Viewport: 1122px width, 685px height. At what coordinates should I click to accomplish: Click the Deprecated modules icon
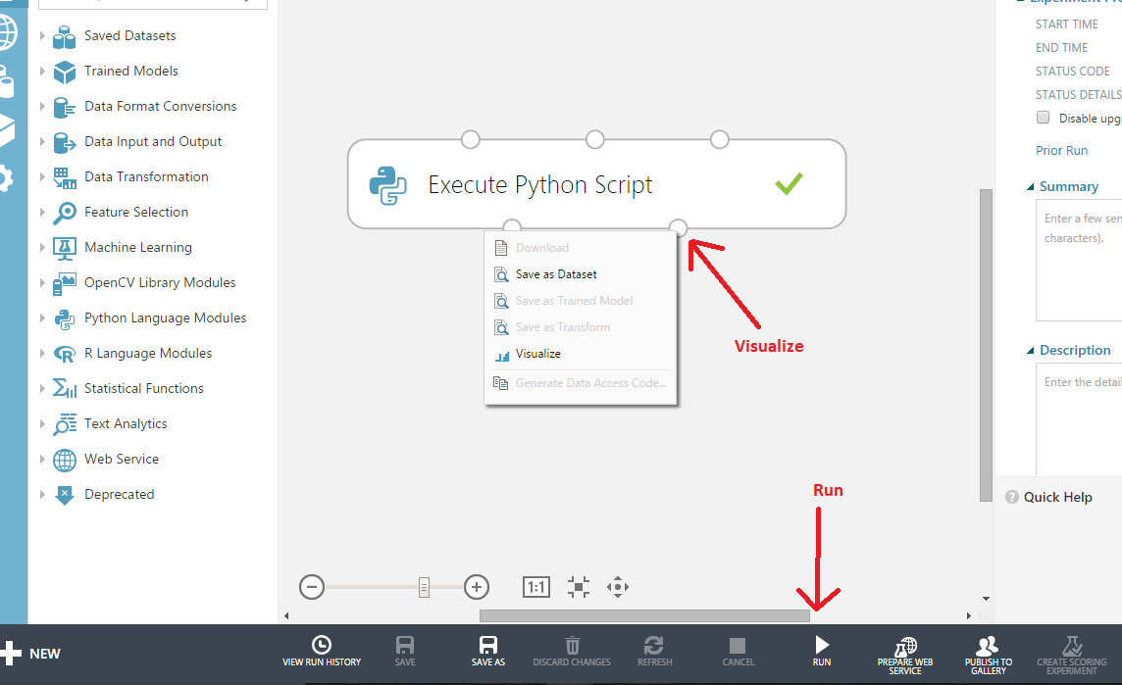(65, 495)
